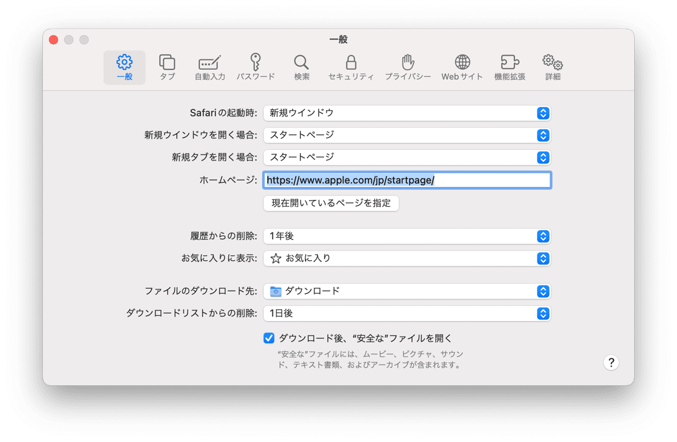Viewport: 677px width, 442px height.
Task: Open the 自動入力 (AutoFill) icon
Action: click(210, 67)
